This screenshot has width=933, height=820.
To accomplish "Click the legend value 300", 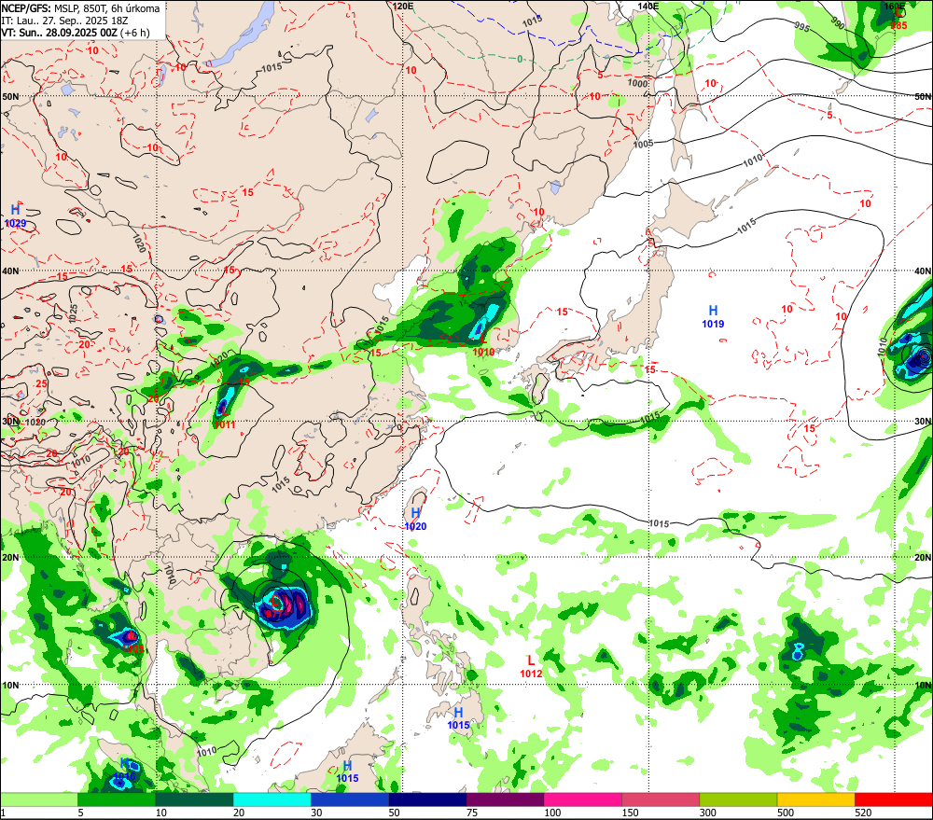I will tap(707, 813).
